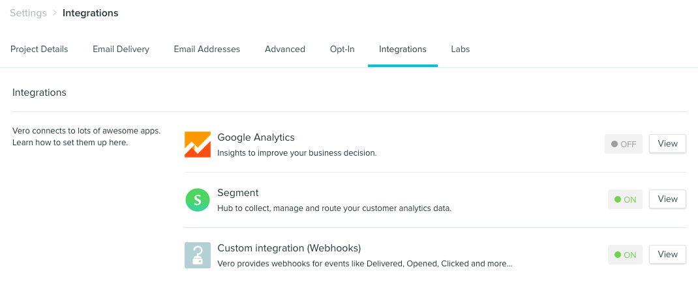The height and width of the screenshot is (282, 698).
Task: Select the Integrations tab
Action: coord(402,49)
